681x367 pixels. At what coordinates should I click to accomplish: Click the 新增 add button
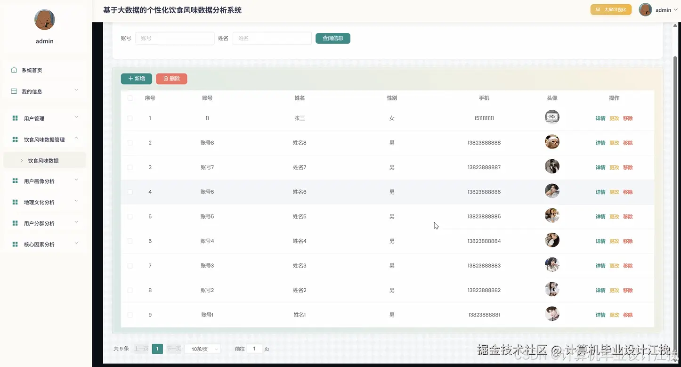[137, 79]
